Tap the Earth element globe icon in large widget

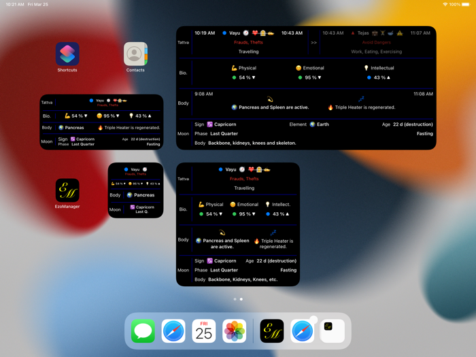coord(312,124)
